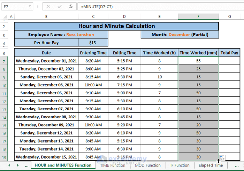Click the Time Worked (h) heading cell
The width and height of the screenshot is (244, 171).
click(x=160, y=53)
